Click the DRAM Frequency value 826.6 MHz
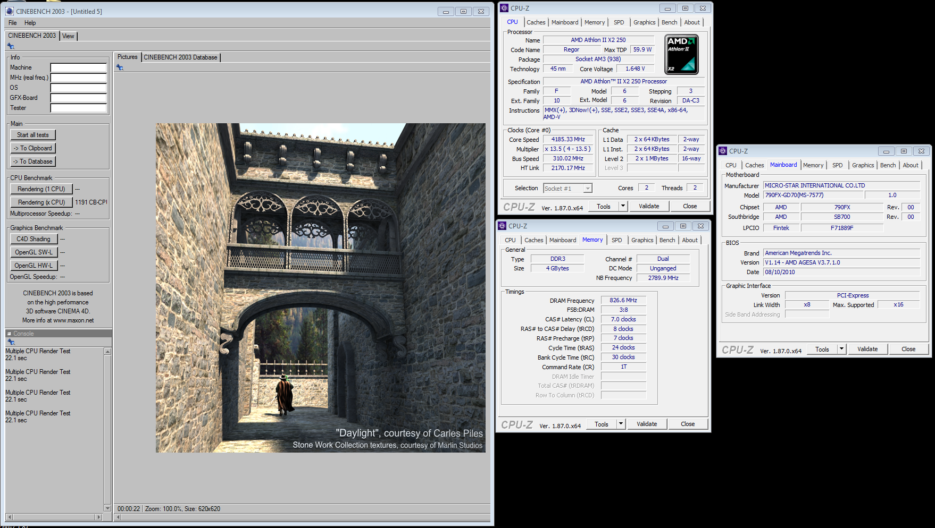 pyautogui.click(x=623, y=300)
